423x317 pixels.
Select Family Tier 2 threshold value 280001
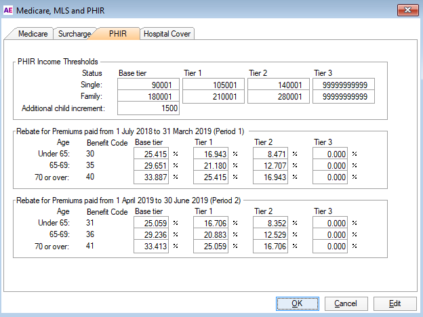[x=278, y=97]
